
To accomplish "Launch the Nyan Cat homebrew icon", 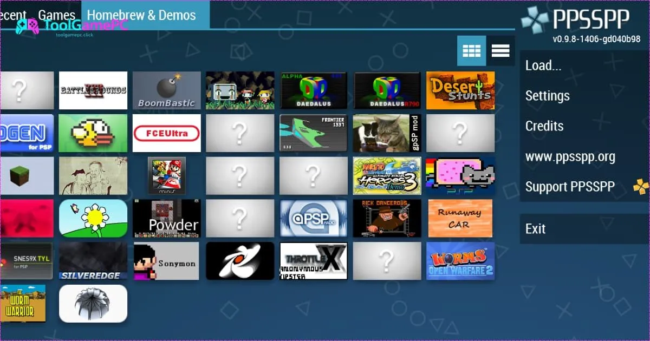I will point(460,176).
